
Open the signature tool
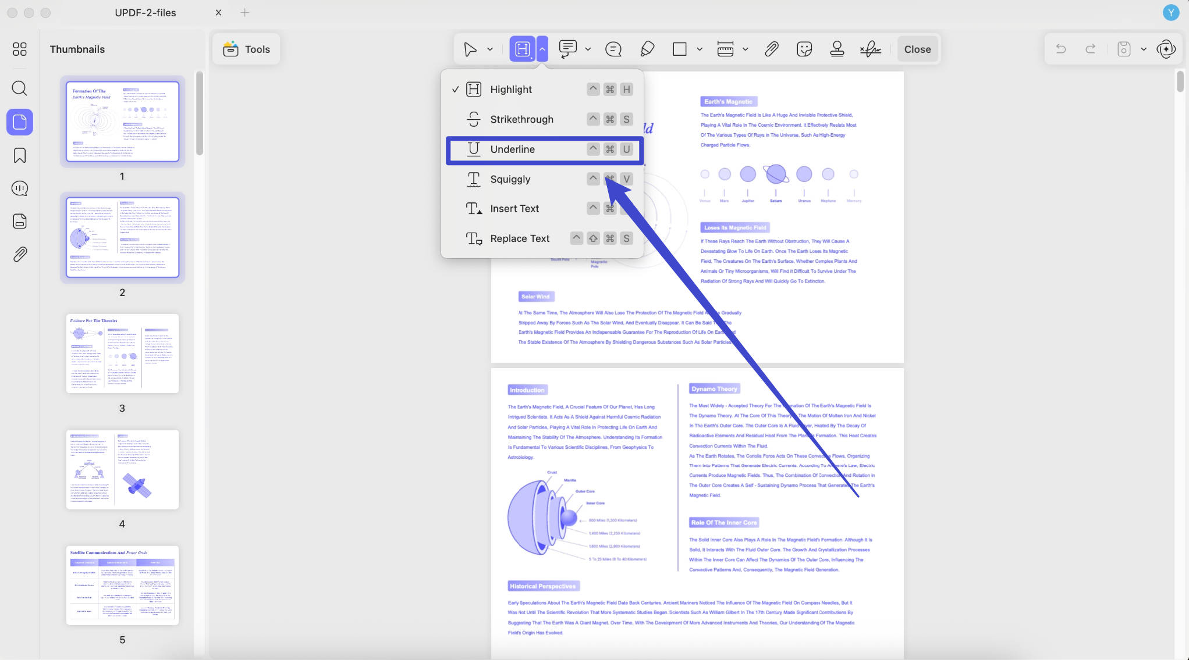point(871,49)
